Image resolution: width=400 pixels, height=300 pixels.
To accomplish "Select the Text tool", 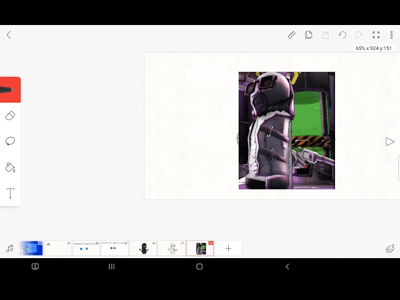I will click(10, 193).
